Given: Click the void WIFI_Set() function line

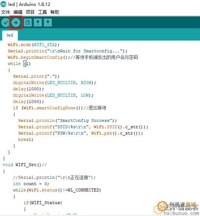Looking at the screenshot, I should pyautogui.click(x=25, y=165).
